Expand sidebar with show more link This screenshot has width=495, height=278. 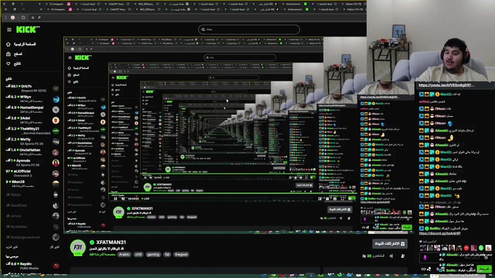click(12, 247)
